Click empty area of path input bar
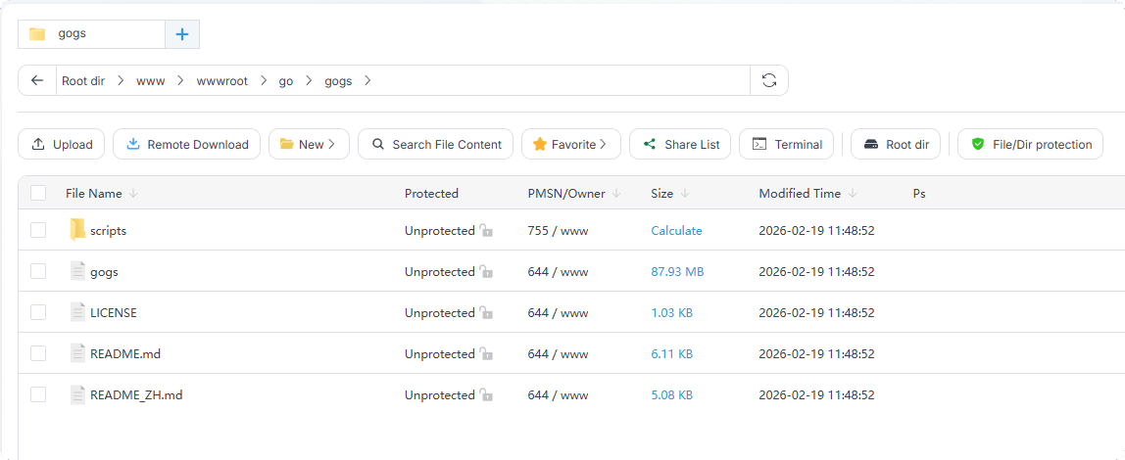 pyautogui.click(x=559, y=81)
